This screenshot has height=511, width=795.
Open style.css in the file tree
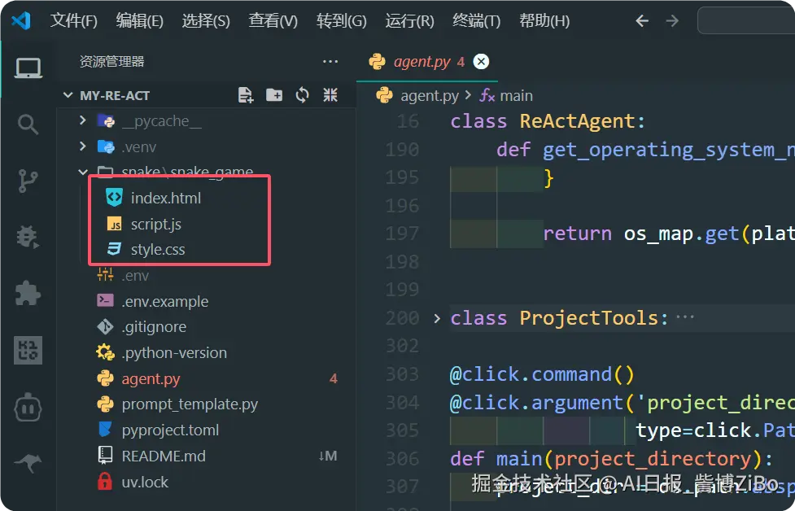pyautogui.click(x=158, y=250)
